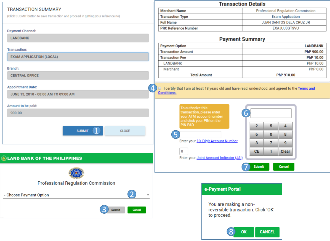Focus the 10-digit account number input
The height and width of the screenshot is (241, 330).
click(x=200, y=134)
